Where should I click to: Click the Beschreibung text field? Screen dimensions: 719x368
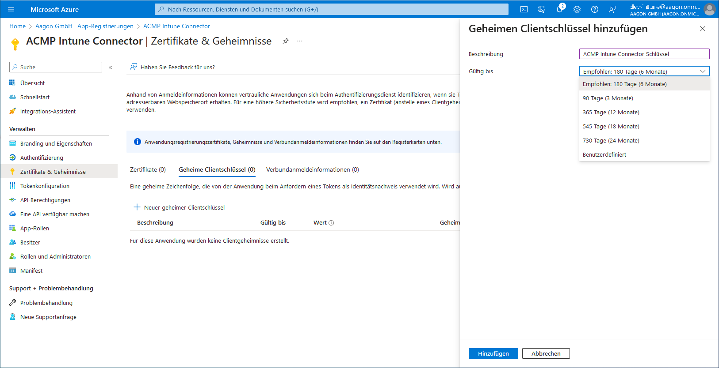(x=644, y=54)
